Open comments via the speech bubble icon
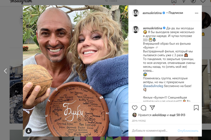Image resolution: width=211 pixels, height=140 pixels. point(143,108)
